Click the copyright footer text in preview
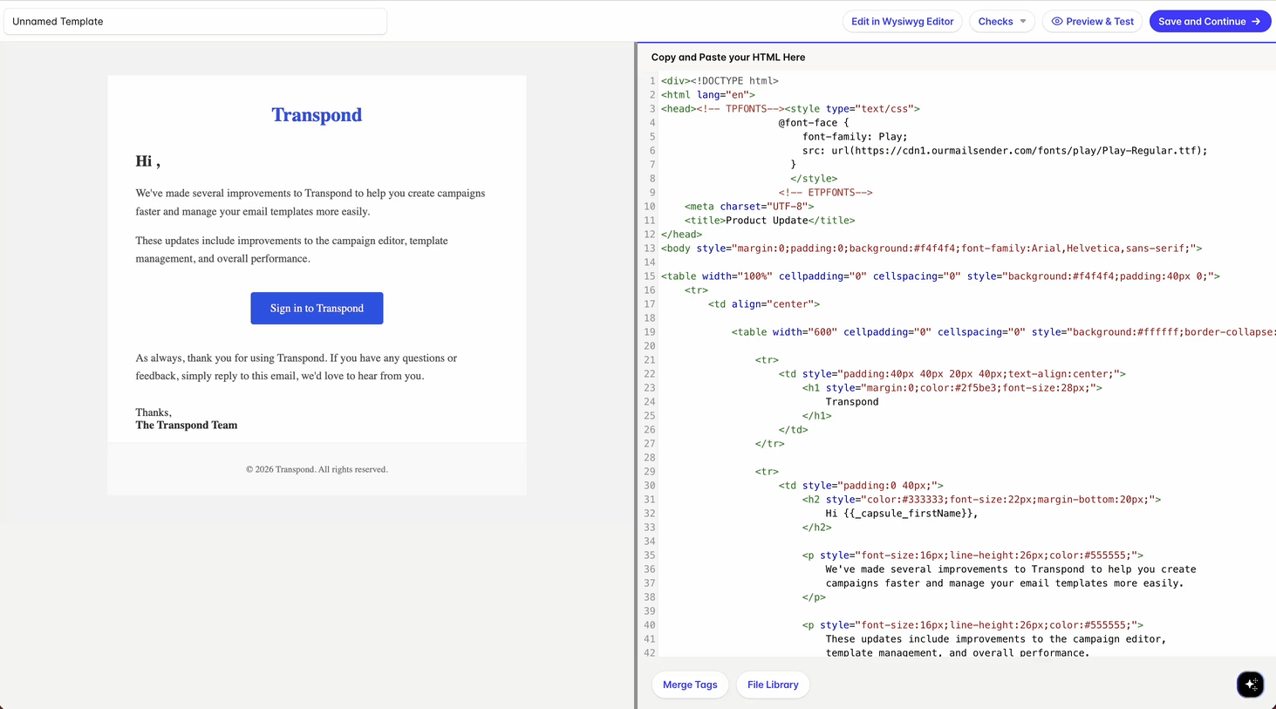The width and height of the screenshot is (1276, 709). (317, 469)
